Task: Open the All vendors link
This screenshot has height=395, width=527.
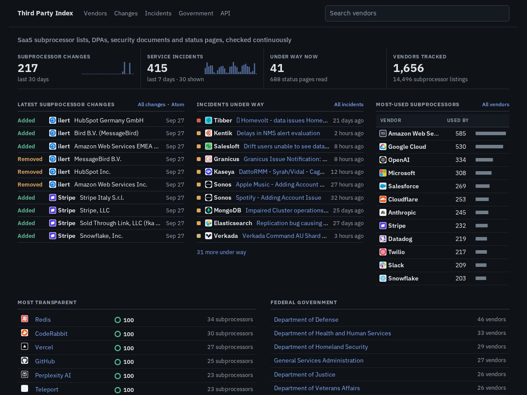Action: pos(496,104)
